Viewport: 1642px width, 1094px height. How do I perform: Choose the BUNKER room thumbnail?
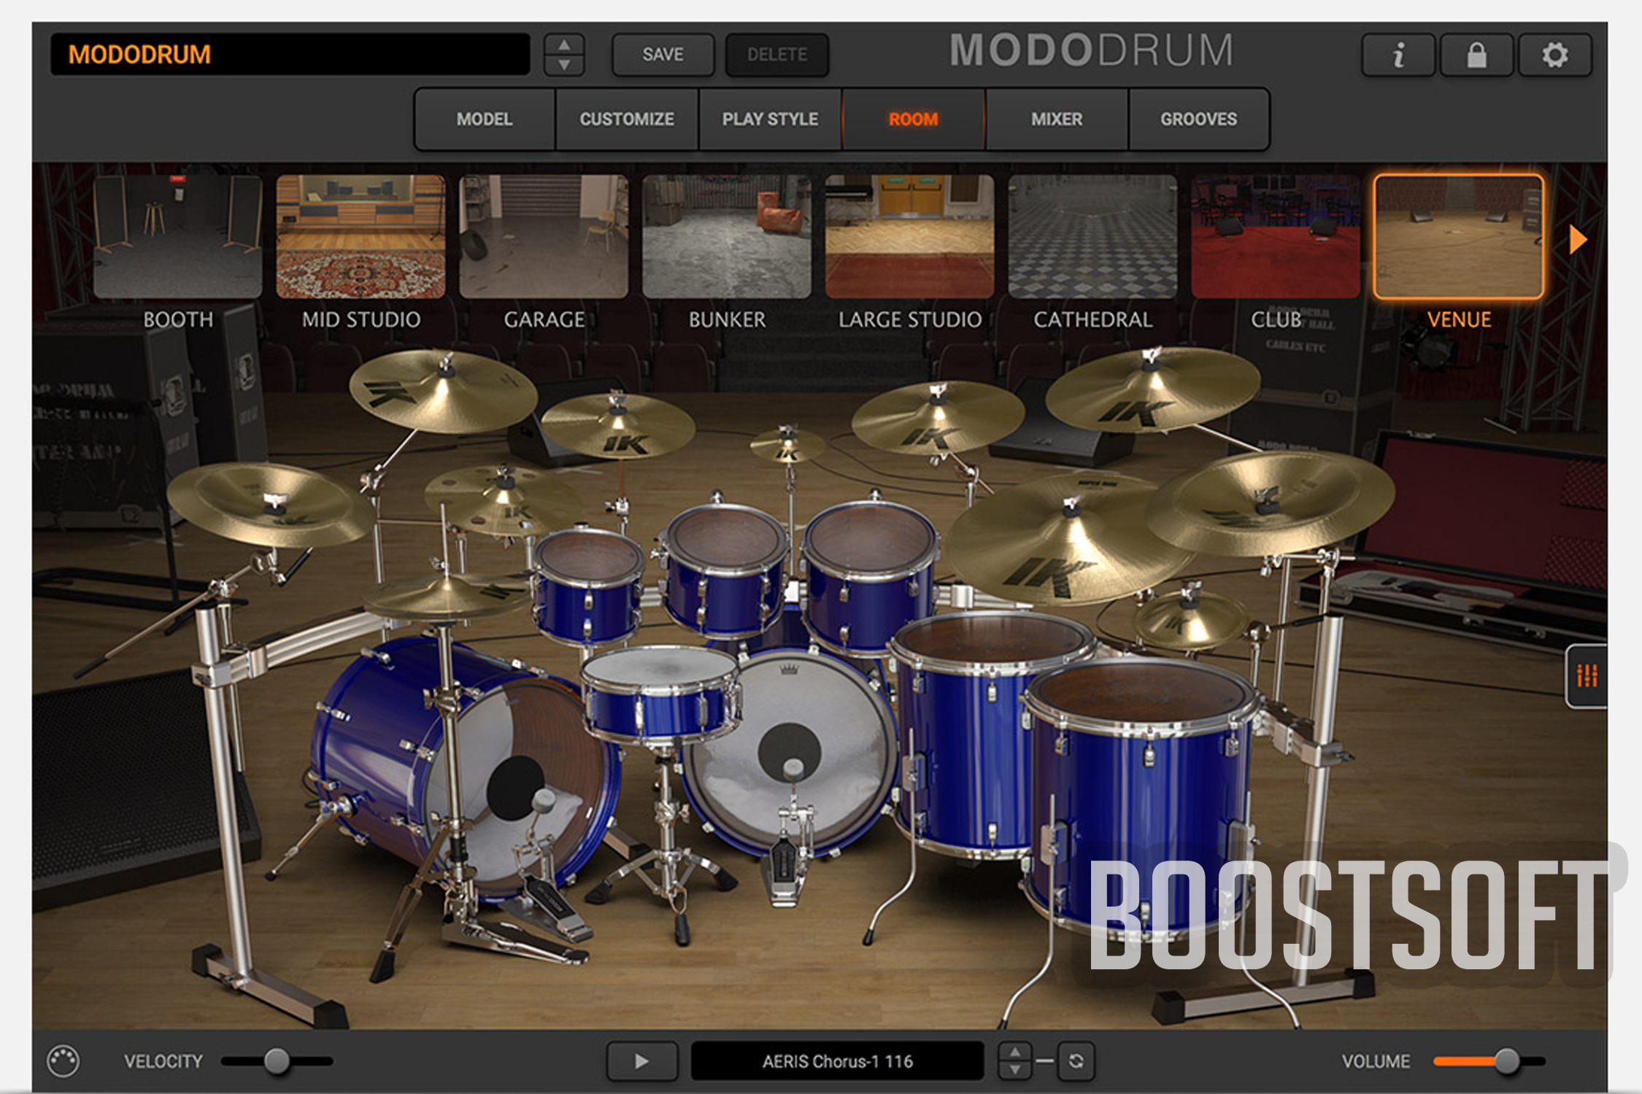[727, 236]
